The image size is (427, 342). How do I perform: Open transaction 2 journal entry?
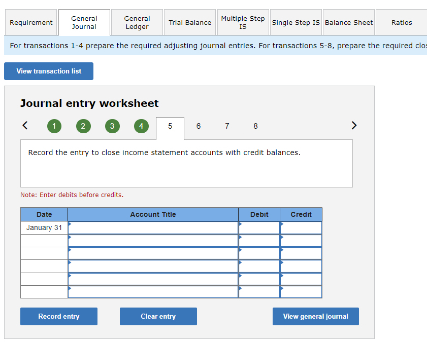pos(83,126)
